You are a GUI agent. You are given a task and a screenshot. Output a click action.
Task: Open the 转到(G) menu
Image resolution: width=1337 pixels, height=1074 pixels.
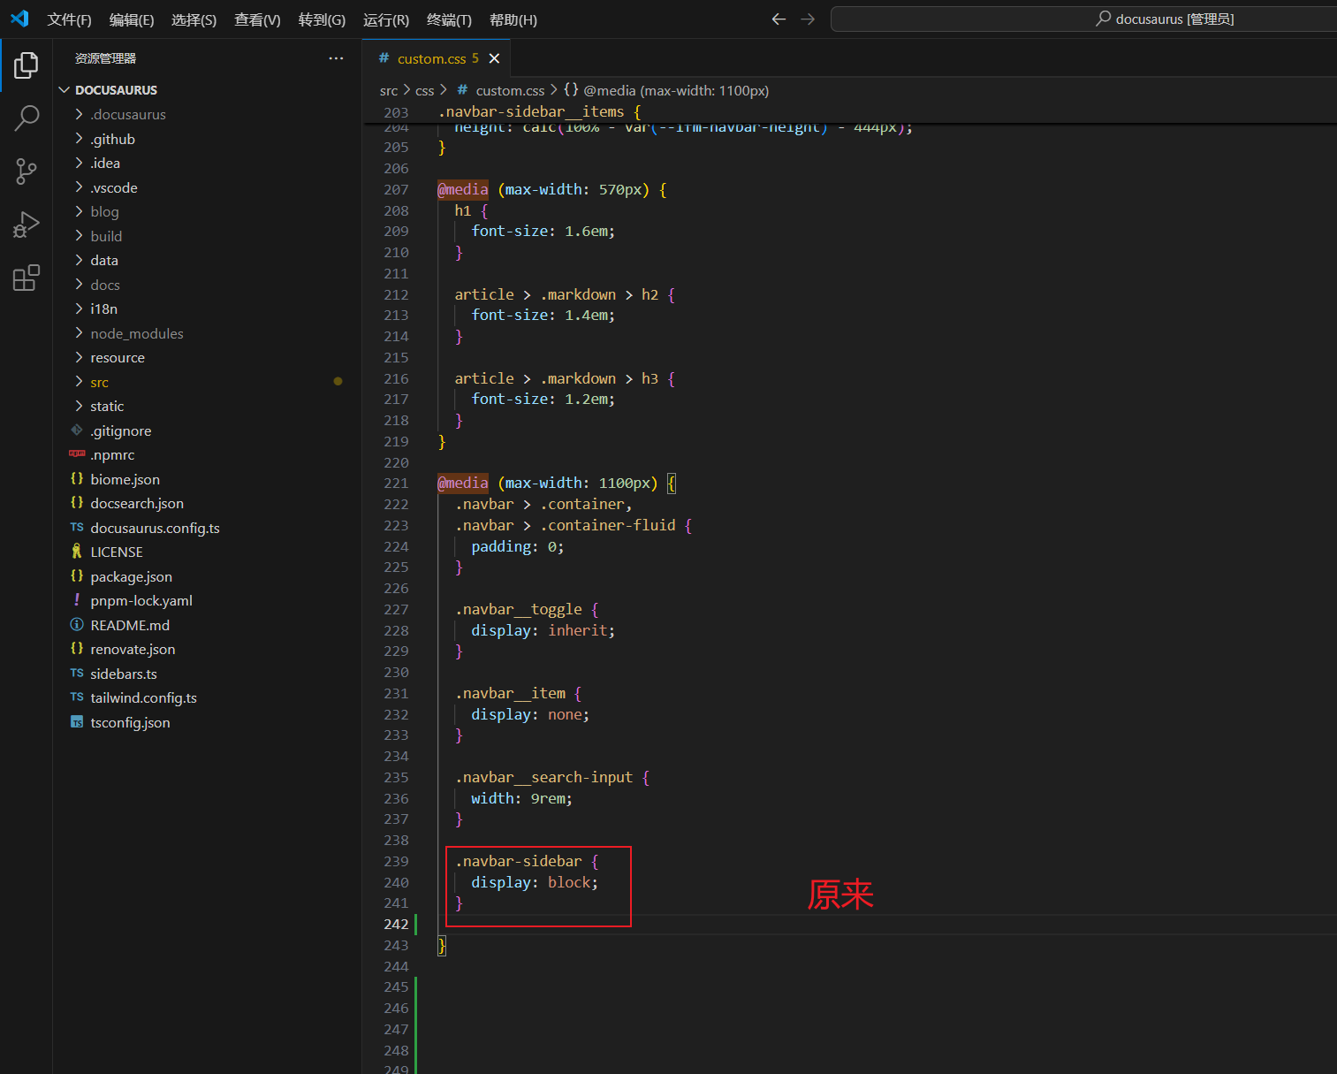(322, 19)
